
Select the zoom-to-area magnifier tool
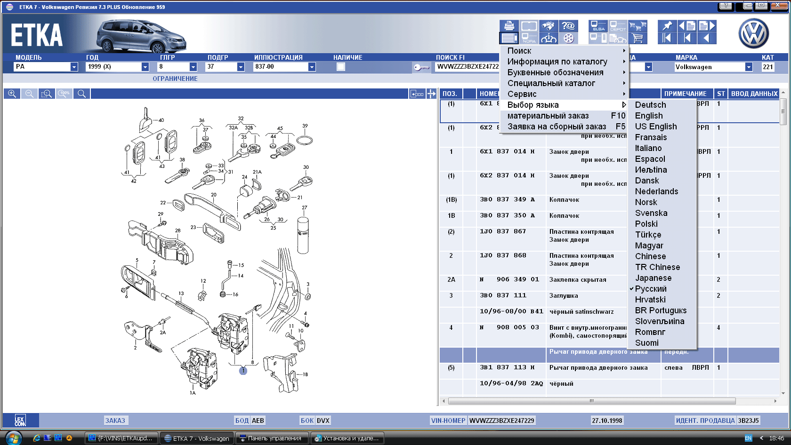point(47,94)
